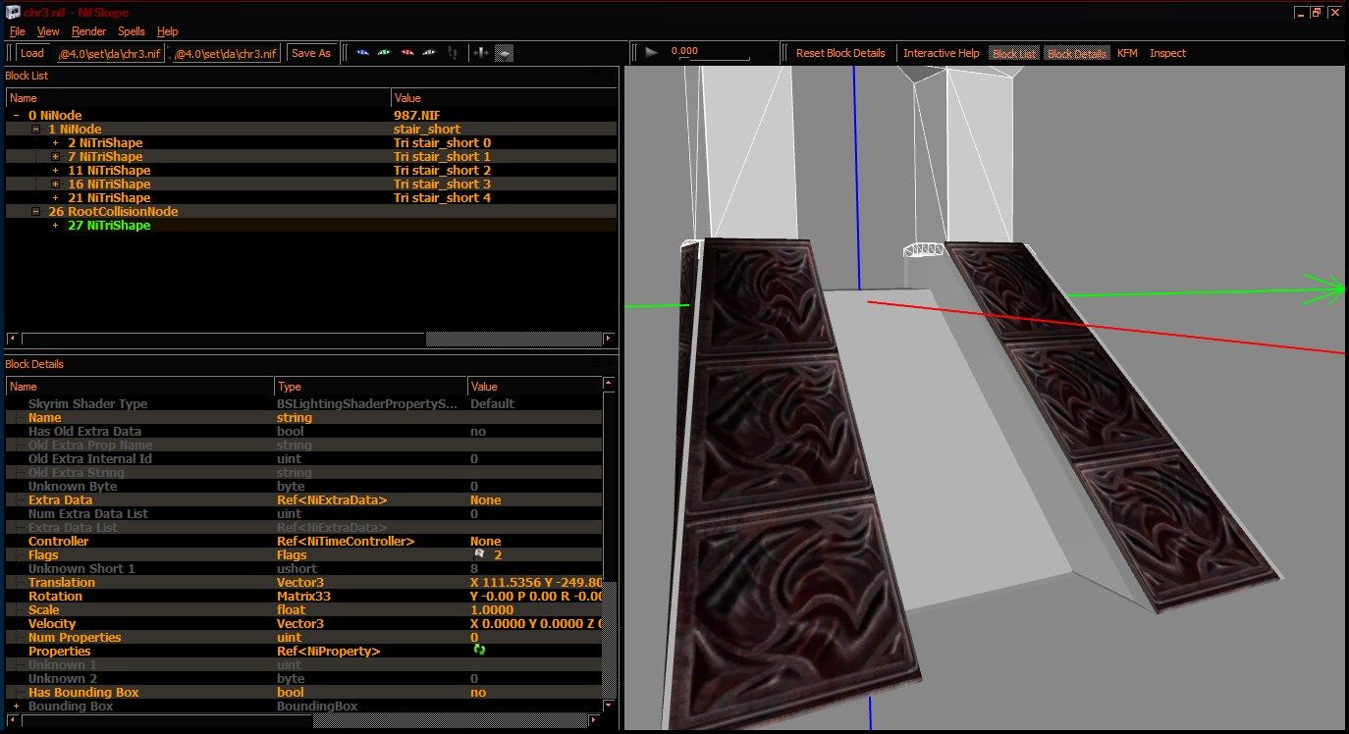Toggle the Block List toolbar button
Viewport: 1349px width, 734px height.
(1014, 53)
